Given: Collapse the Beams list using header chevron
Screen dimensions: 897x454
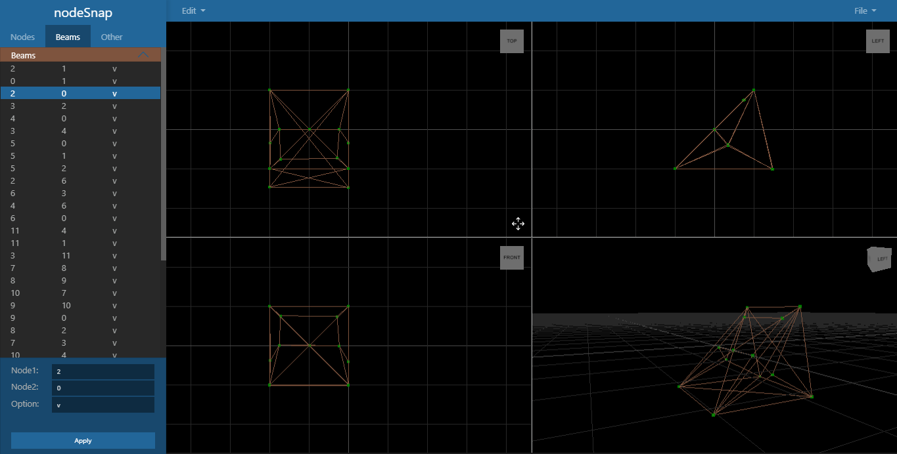Looking at the screenshot, I should click(x=143, y=56).
